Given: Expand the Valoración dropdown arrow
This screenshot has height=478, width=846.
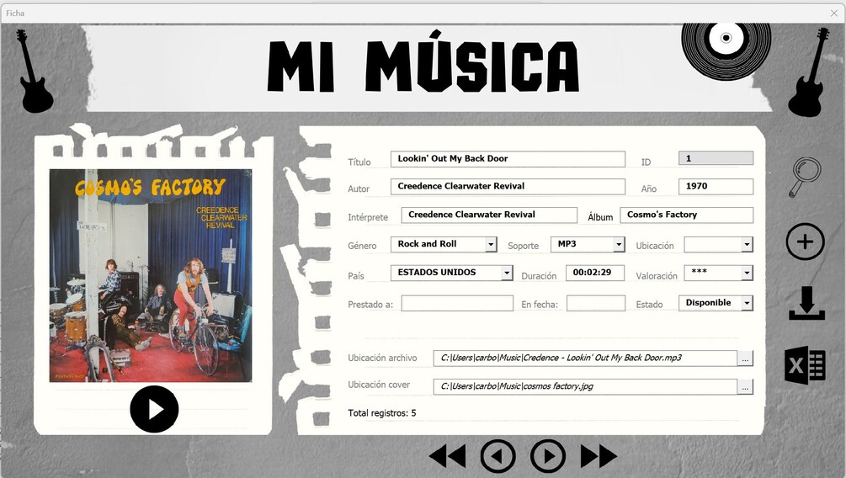Looking at the screenshot, I should coord(747,273).
